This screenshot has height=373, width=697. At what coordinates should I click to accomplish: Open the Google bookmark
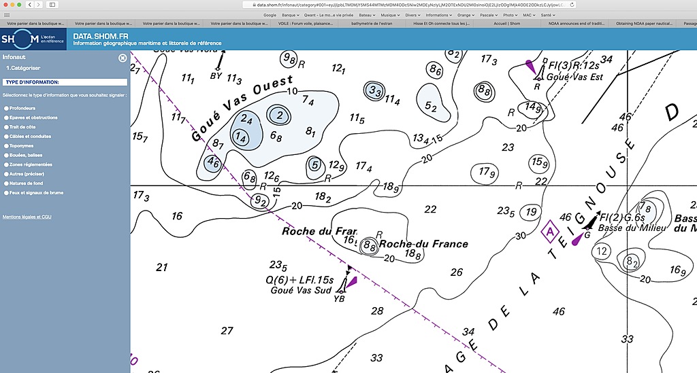click(270, 15)
